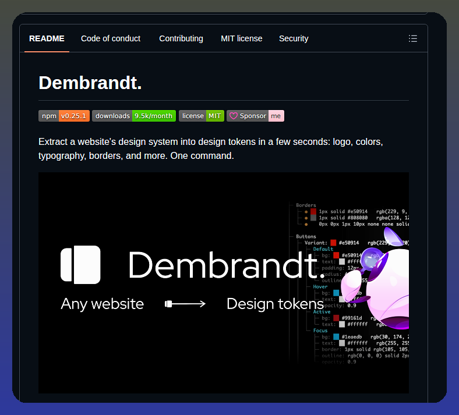Open the README outline menu icon
Screen dimensions: 459x415
point(413,38)
